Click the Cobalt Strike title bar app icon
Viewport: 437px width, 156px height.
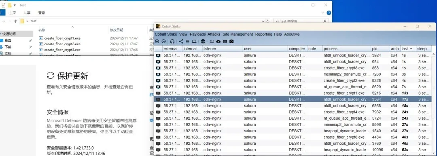point(158,26)
